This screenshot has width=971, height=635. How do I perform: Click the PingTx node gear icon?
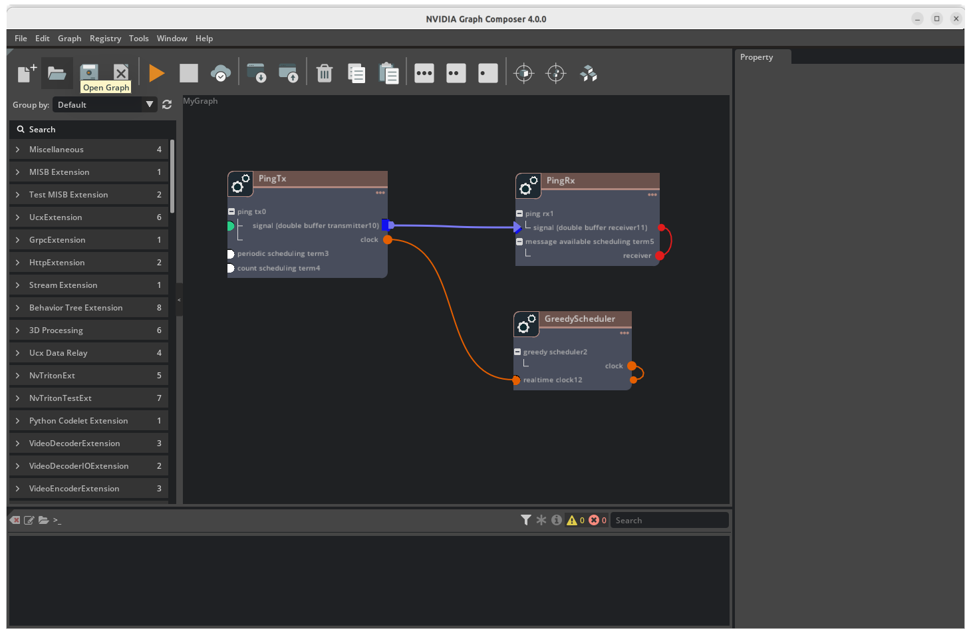coord(240,184)
